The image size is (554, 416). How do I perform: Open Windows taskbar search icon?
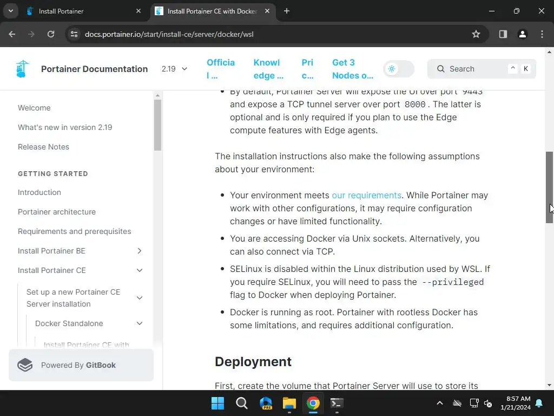pos(242,403)
